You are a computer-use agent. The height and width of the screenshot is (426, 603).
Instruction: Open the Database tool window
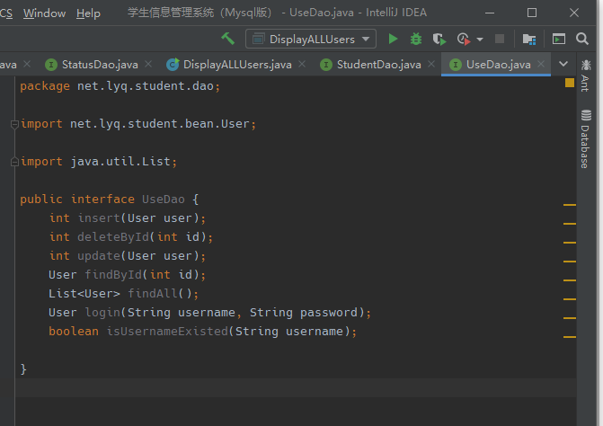[586, 139]
